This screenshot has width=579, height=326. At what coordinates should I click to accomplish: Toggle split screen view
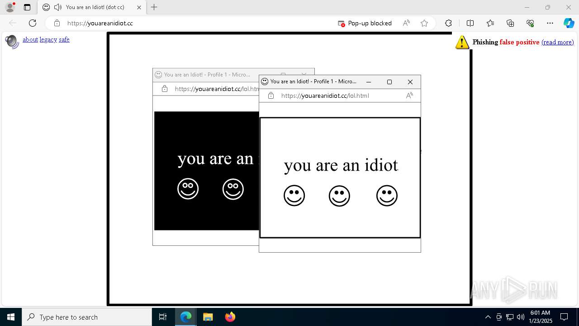point(470,23)
